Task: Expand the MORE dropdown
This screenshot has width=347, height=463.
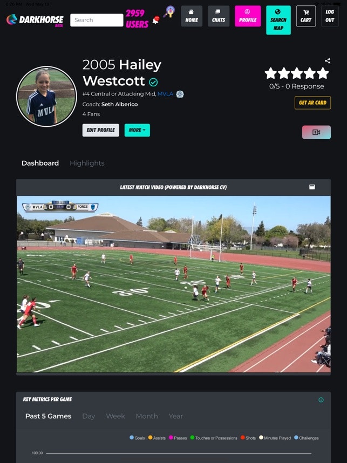Action: point(137,130)
